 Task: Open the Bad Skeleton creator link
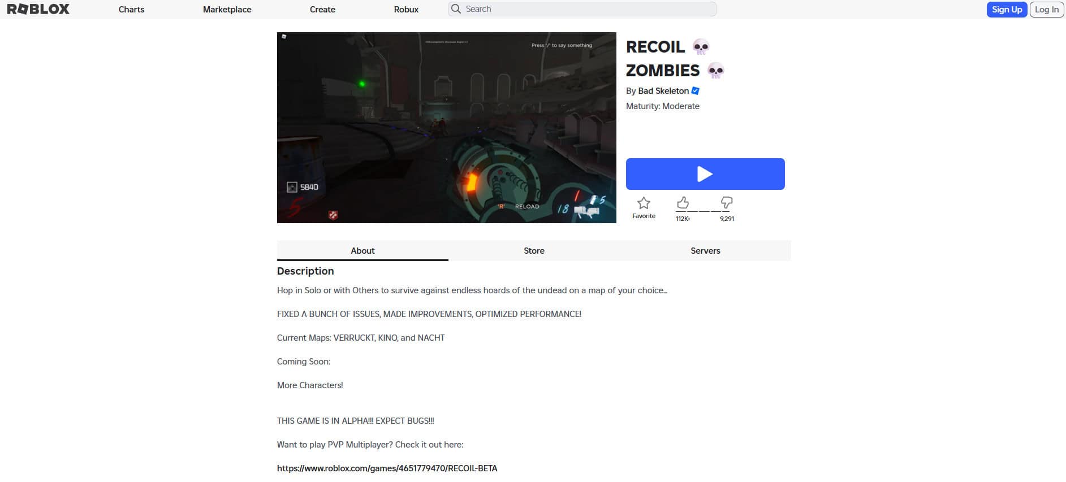(663, 91)
